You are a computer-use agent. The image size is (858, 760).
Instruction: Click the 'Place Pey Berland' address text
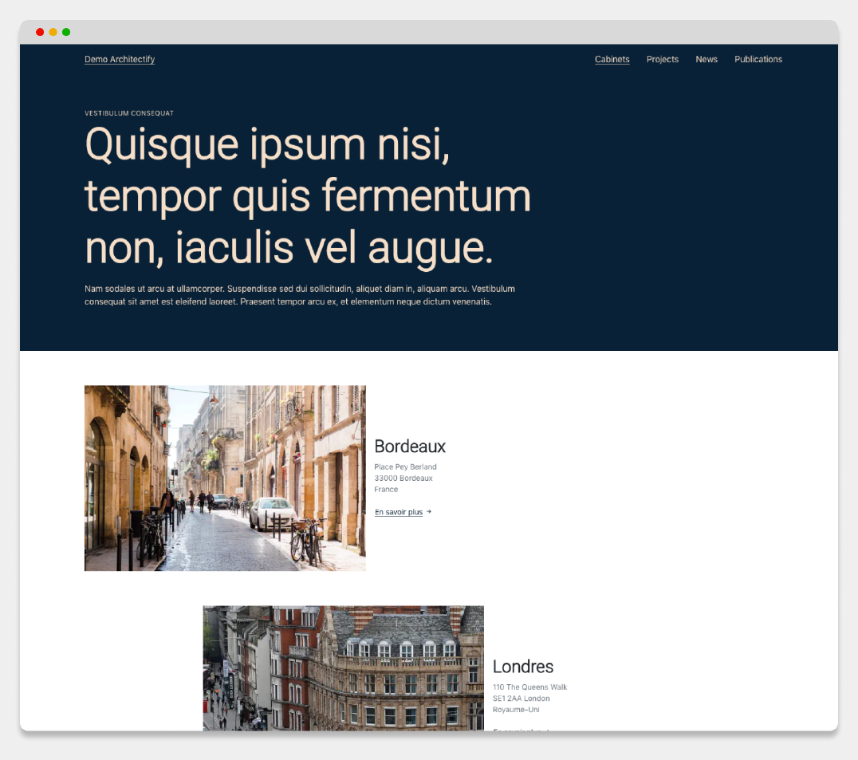[405, 467]
